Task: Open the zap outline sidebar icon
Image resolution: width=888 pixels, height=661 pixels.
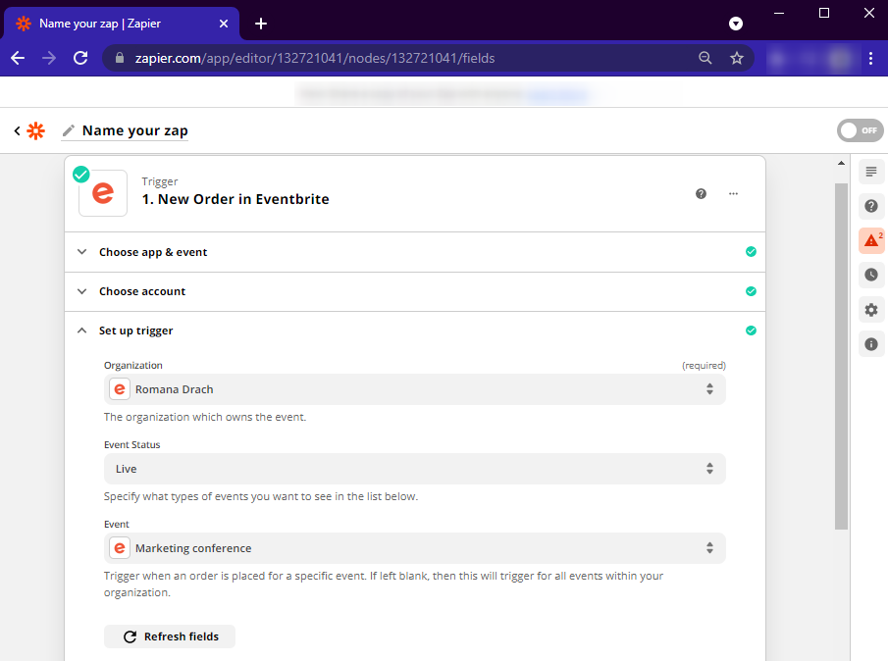Action: 870,173
